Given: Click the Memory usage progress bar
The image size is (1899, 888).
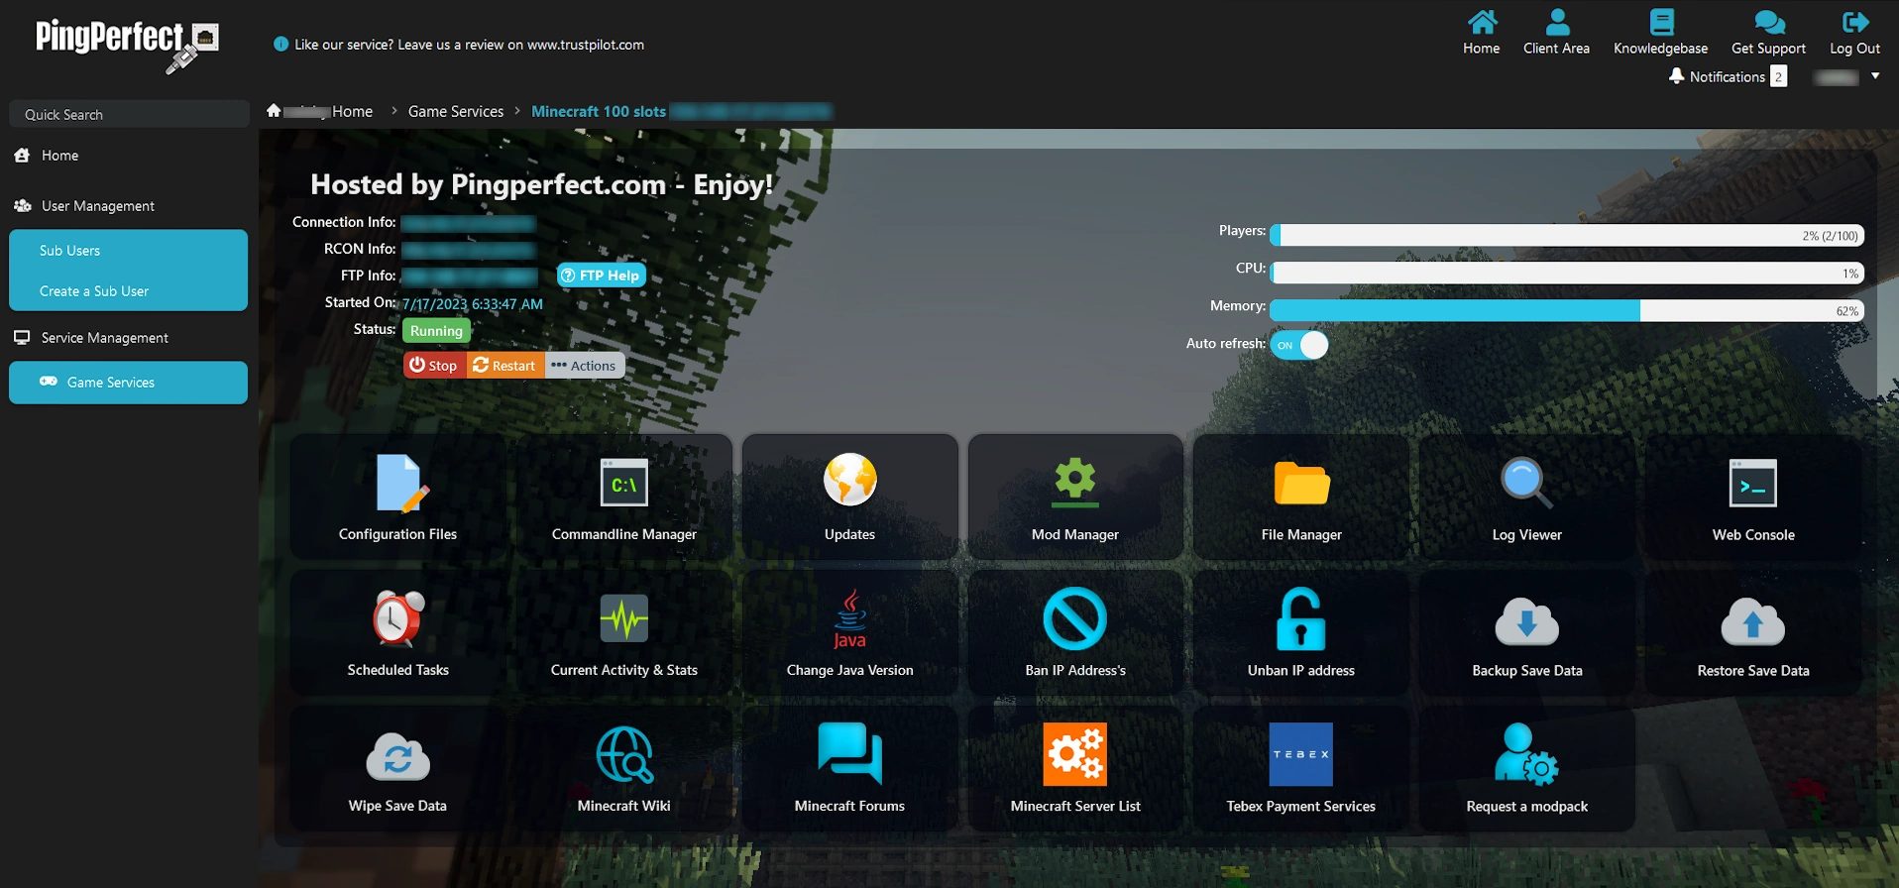Looking at the screenshot, I should [x=1566, y=311].
